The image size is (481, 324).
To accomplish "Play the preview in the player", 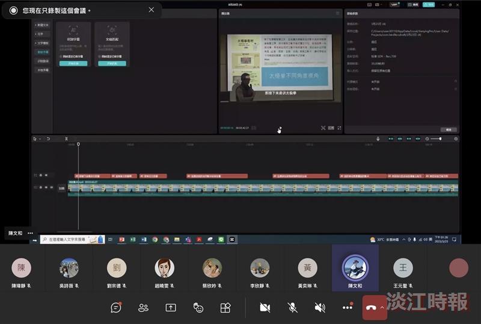I will [280, 128].
